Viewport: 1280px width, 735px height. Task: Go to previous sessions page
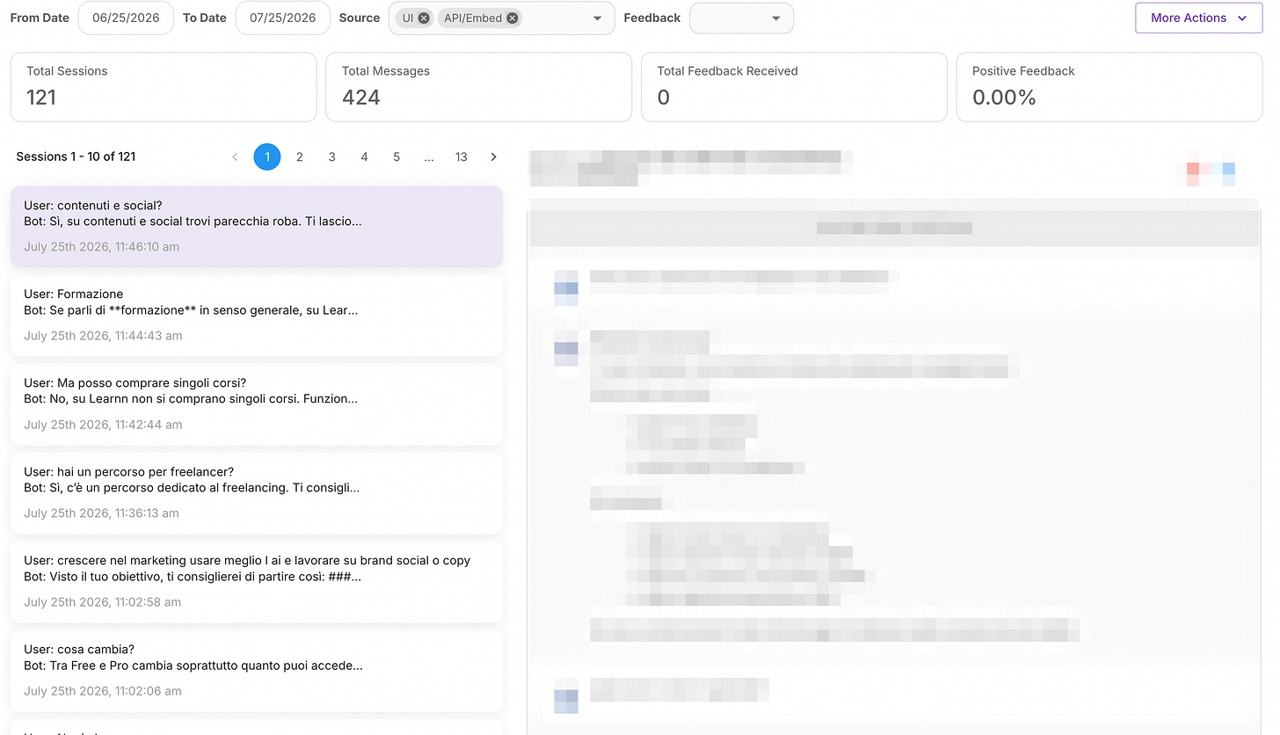235,156
